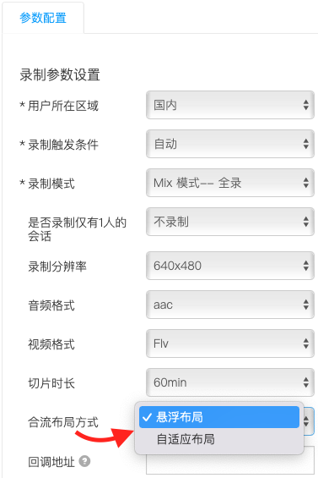Open the 用户所在区域 dropdown

[230, 105]
